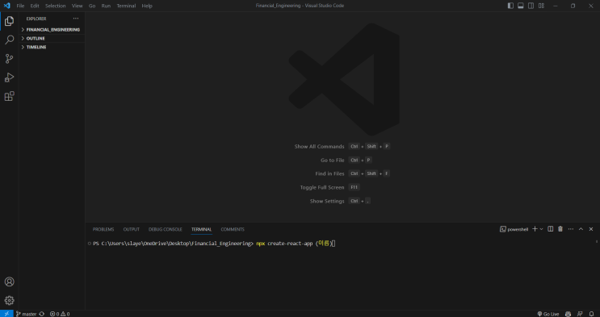Open the Run menu
The image size is (600, 317).
(x=106, y=6)
